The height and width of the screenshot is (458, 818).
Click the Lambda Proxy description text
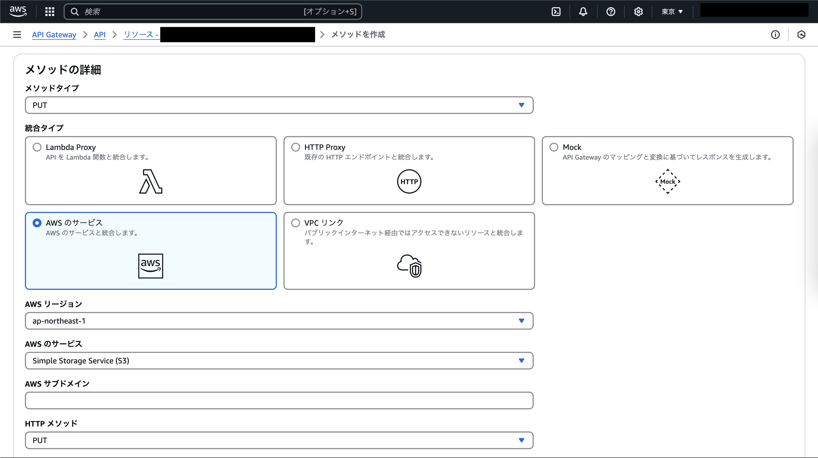(98, 157)
